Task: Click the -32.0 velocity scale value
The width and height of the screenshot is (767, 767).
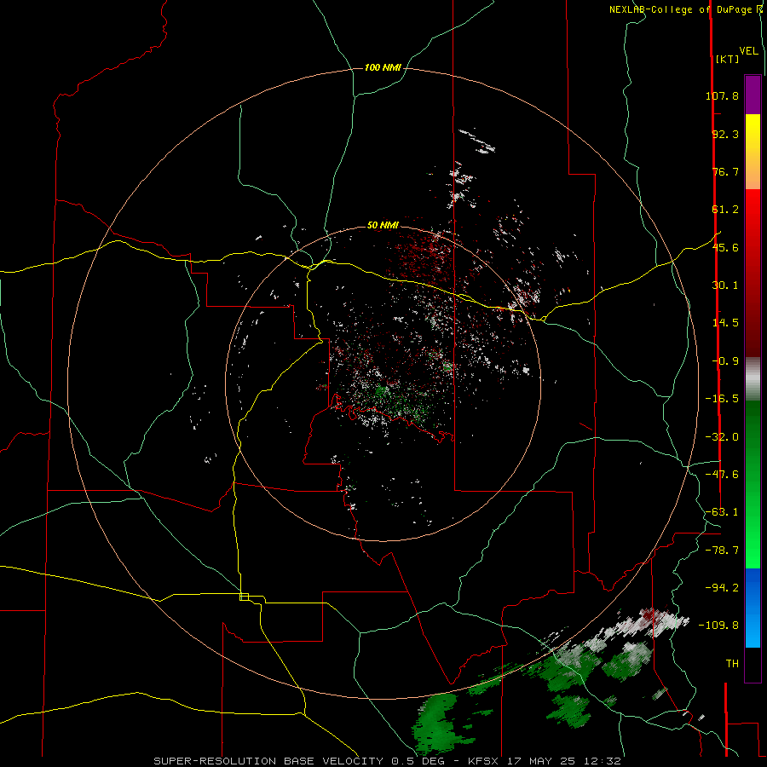Action: tap(722, 437)
